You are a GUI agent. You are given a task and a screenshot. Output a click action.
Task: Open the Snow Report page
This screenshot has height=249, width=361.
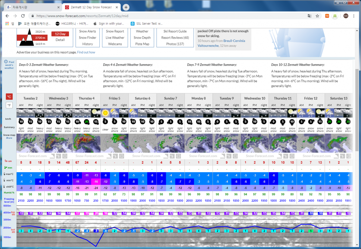(x=115, y=31)
